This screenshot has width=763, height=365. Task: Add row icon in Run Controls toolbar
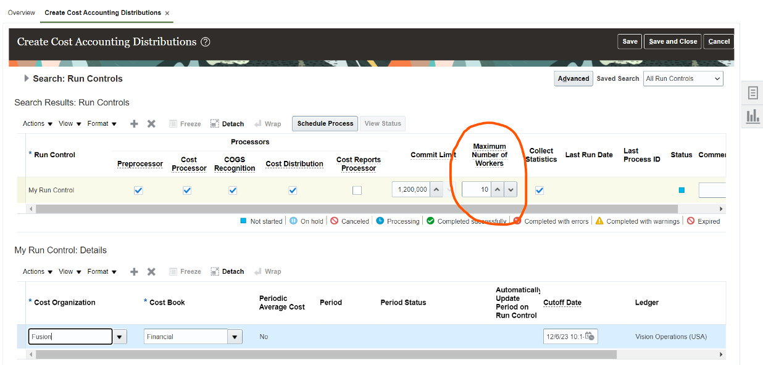[134, 124]
